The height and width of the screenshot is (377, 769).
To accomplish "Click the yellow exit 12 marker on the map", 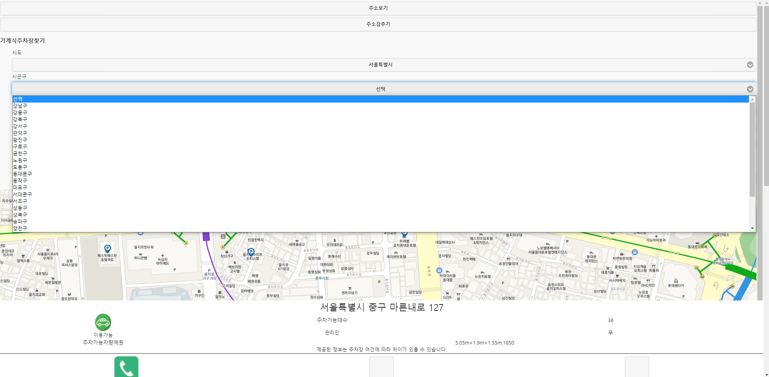I will (x=696, y=268).
